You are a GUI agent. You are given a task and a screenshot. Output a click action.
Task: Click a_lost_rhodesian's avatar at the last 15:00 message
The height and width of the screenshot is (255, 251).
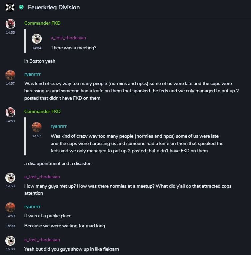(10, 241)
